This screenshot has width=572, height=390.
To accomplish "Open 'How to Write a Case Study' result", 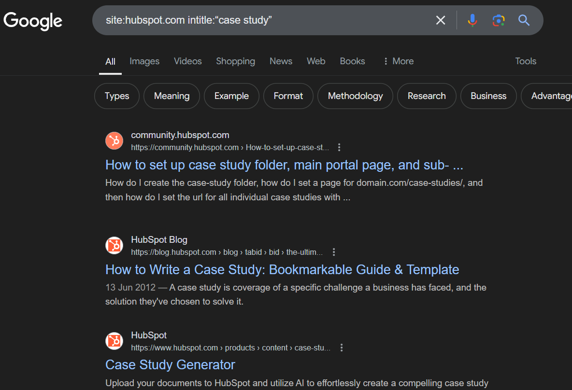I will click(x=282, y=270).
